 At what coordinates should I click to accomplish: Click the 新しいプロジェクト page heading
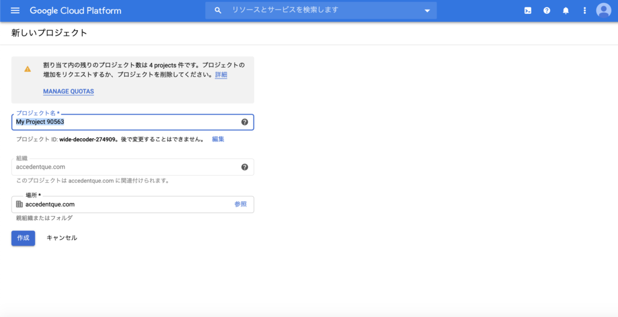(x=49, y=33)
